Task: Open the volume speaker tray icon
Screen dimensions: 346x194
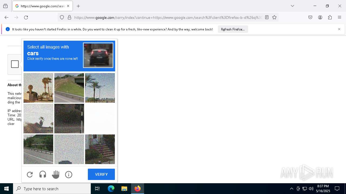Action: pos(311,189)
